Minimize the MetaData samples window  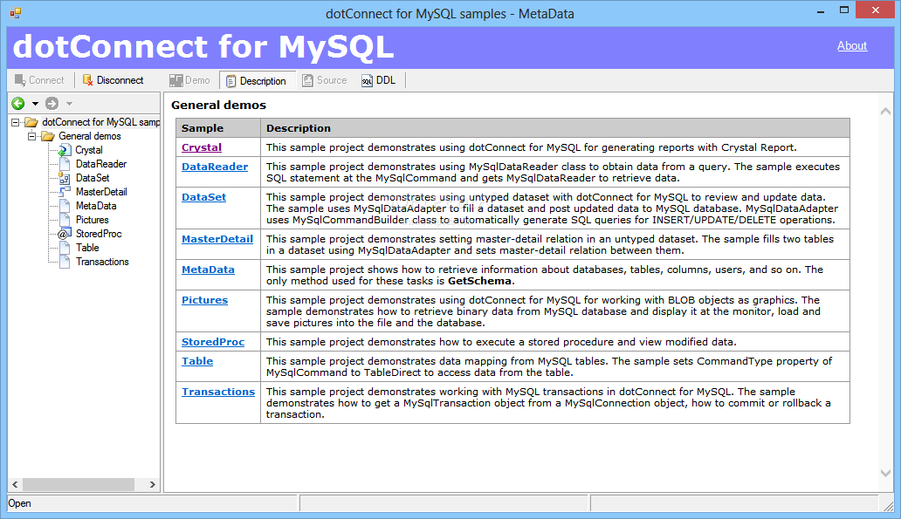point(821,11)
